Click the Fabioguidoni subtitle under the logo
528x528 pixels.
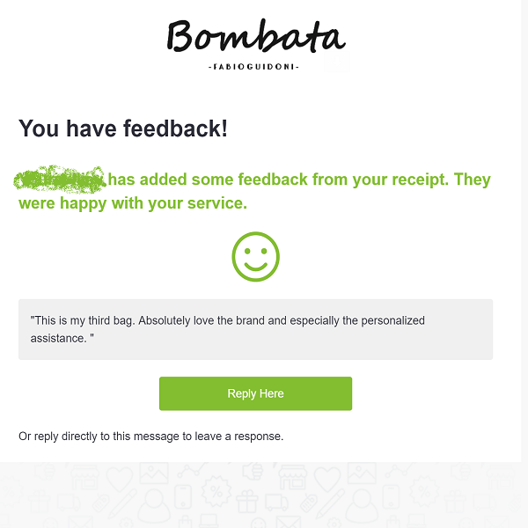pos(255,68)
